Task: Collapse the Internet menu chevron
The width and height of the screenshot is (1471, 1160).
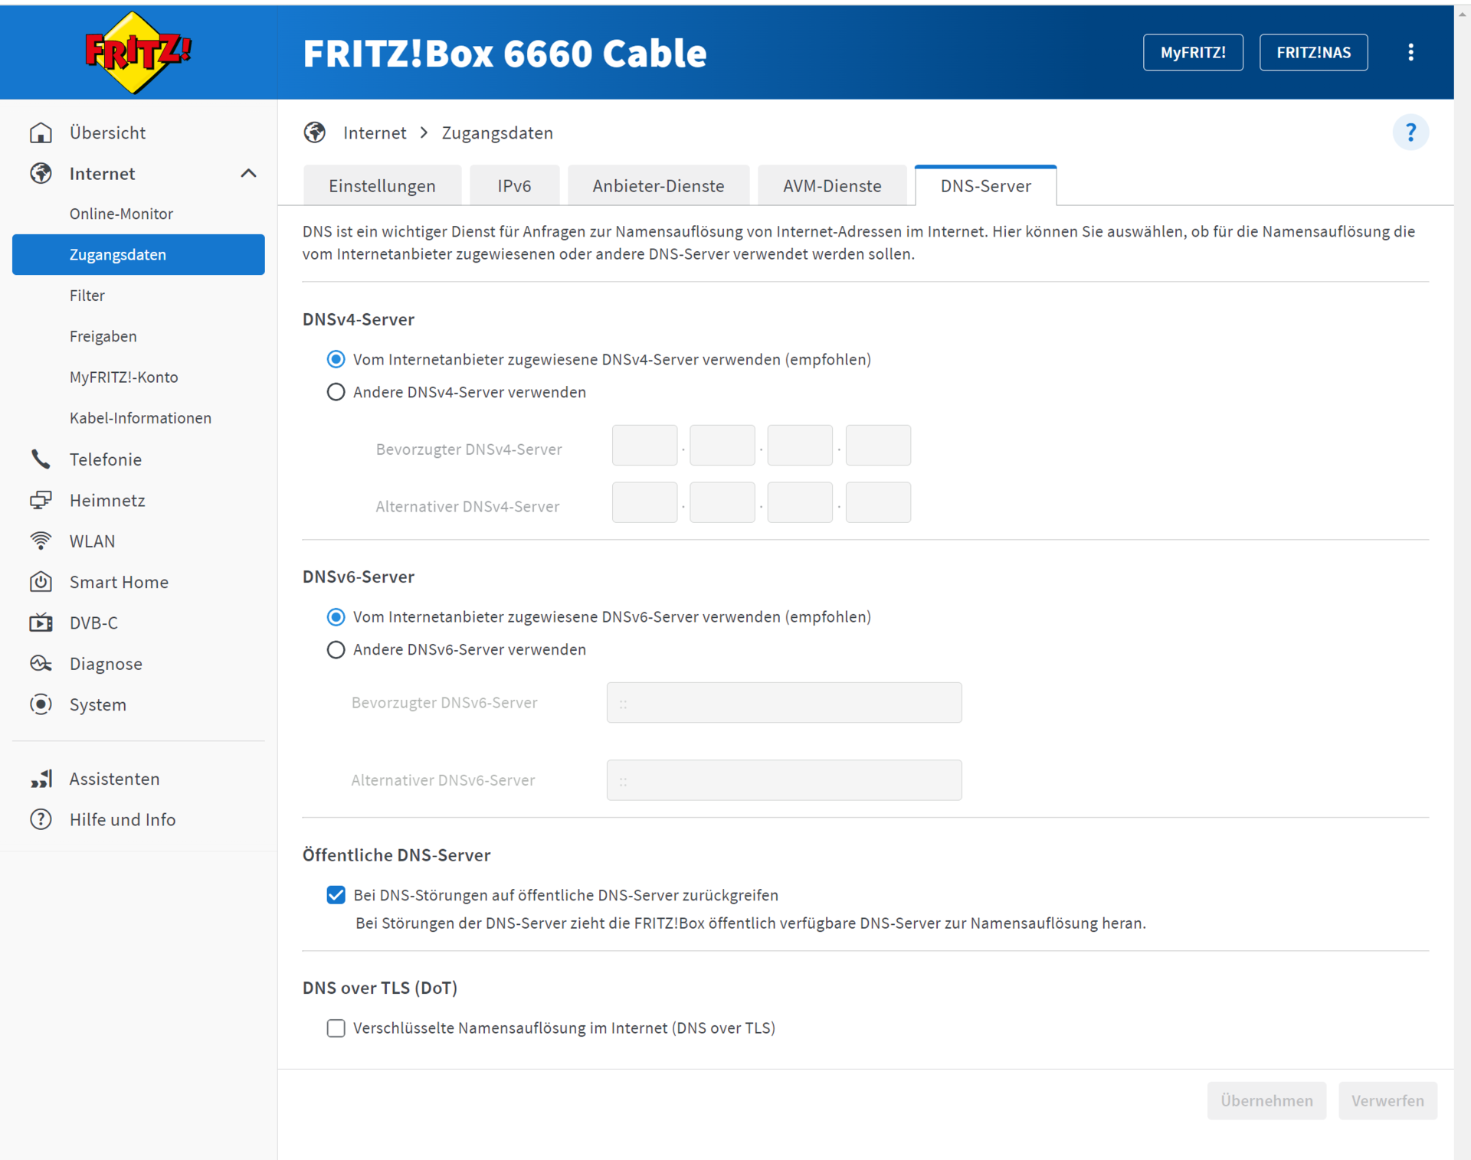Action: (248, 174)
